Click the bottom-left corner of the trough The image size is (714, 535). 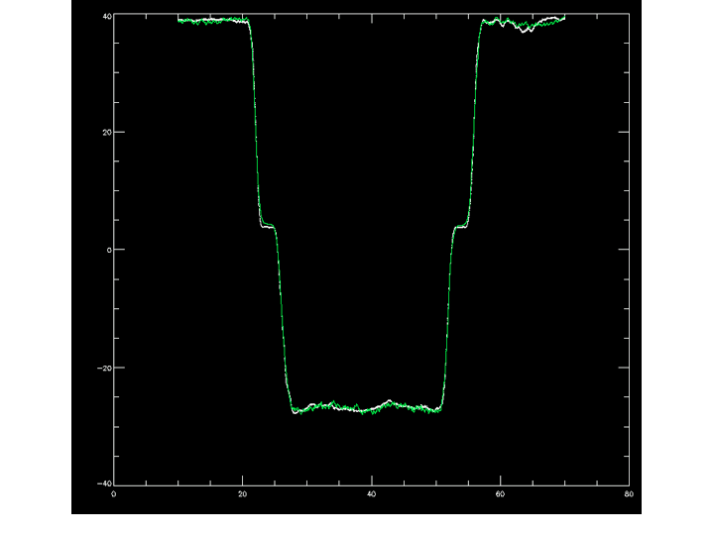click(x=294, y=411)
